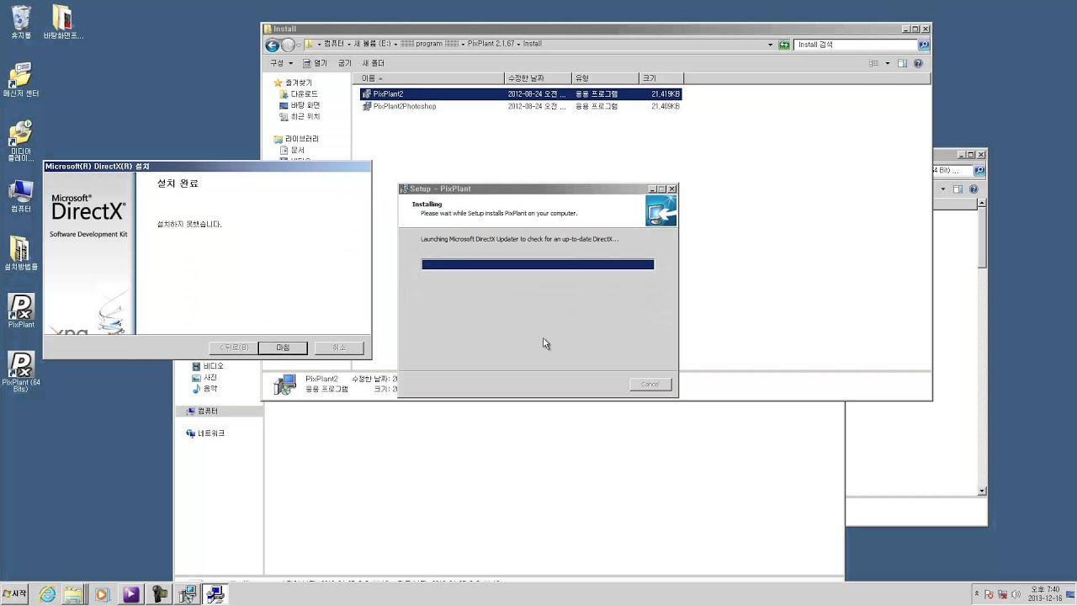Open 다운로드 in the navigation pane
The height and width of the screenshot is (606, 1077).
click(299, 94)
